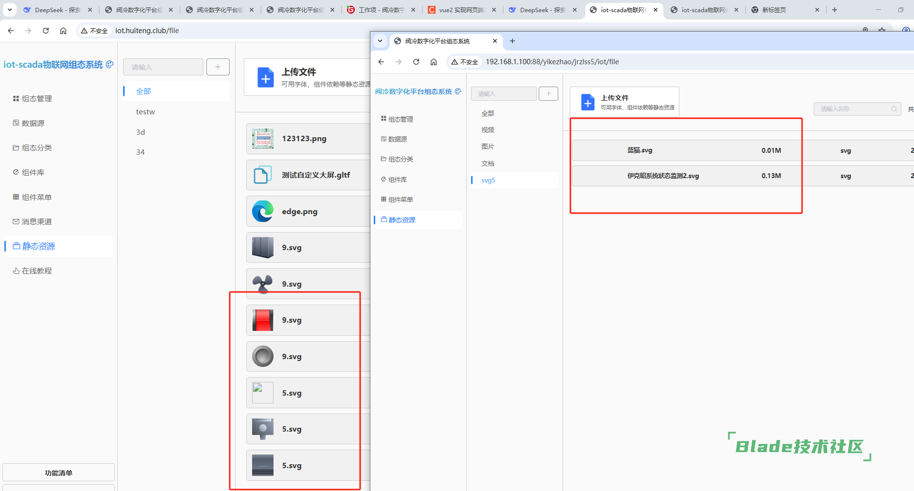Open a new tab in the back browser
Screen dimensions: 914x491
[835, 10]
